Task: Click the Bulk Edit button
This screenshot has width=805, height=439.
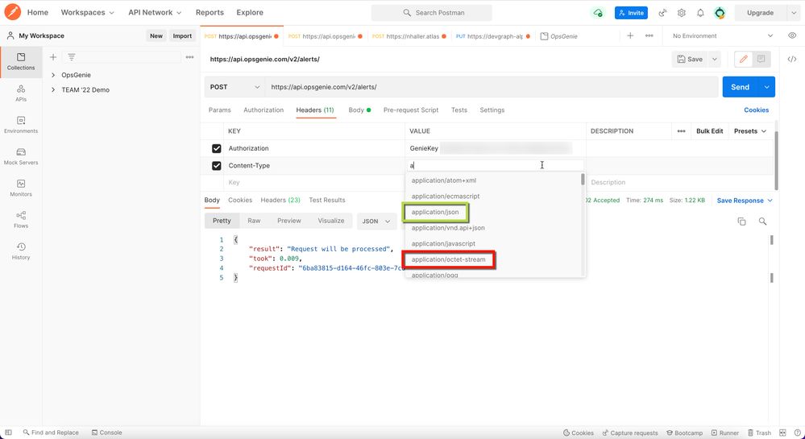Action: click(709, 131)
